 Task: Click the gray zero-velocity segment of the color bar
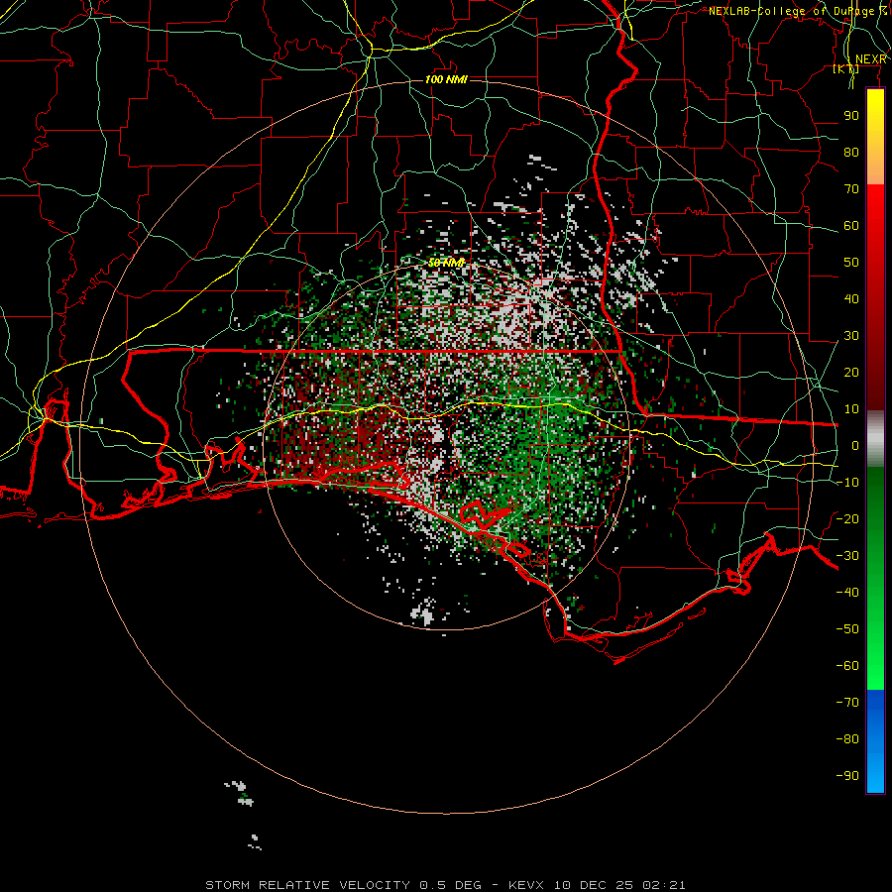pos(875,439)
